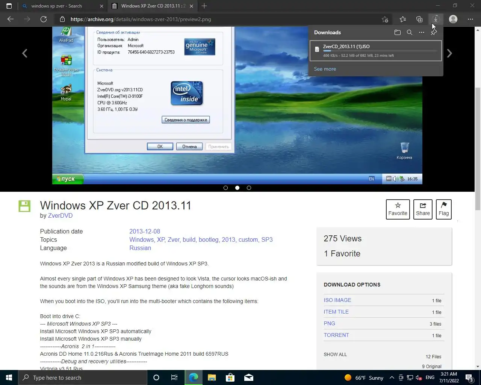The width and height of the screenshot is (481, 385).
Task: Open ENG language indicator in tray
Action: pyautogui.click(x=430, y=377)
